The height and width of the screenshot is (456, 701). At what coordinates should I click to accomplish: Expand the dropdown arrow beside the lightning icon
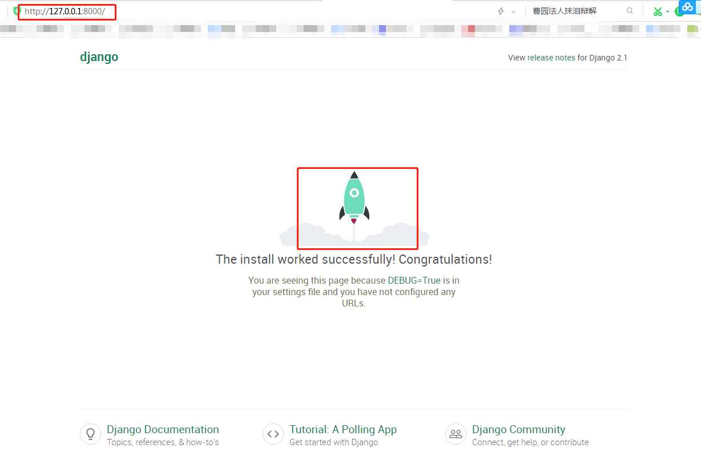point(513,11)
